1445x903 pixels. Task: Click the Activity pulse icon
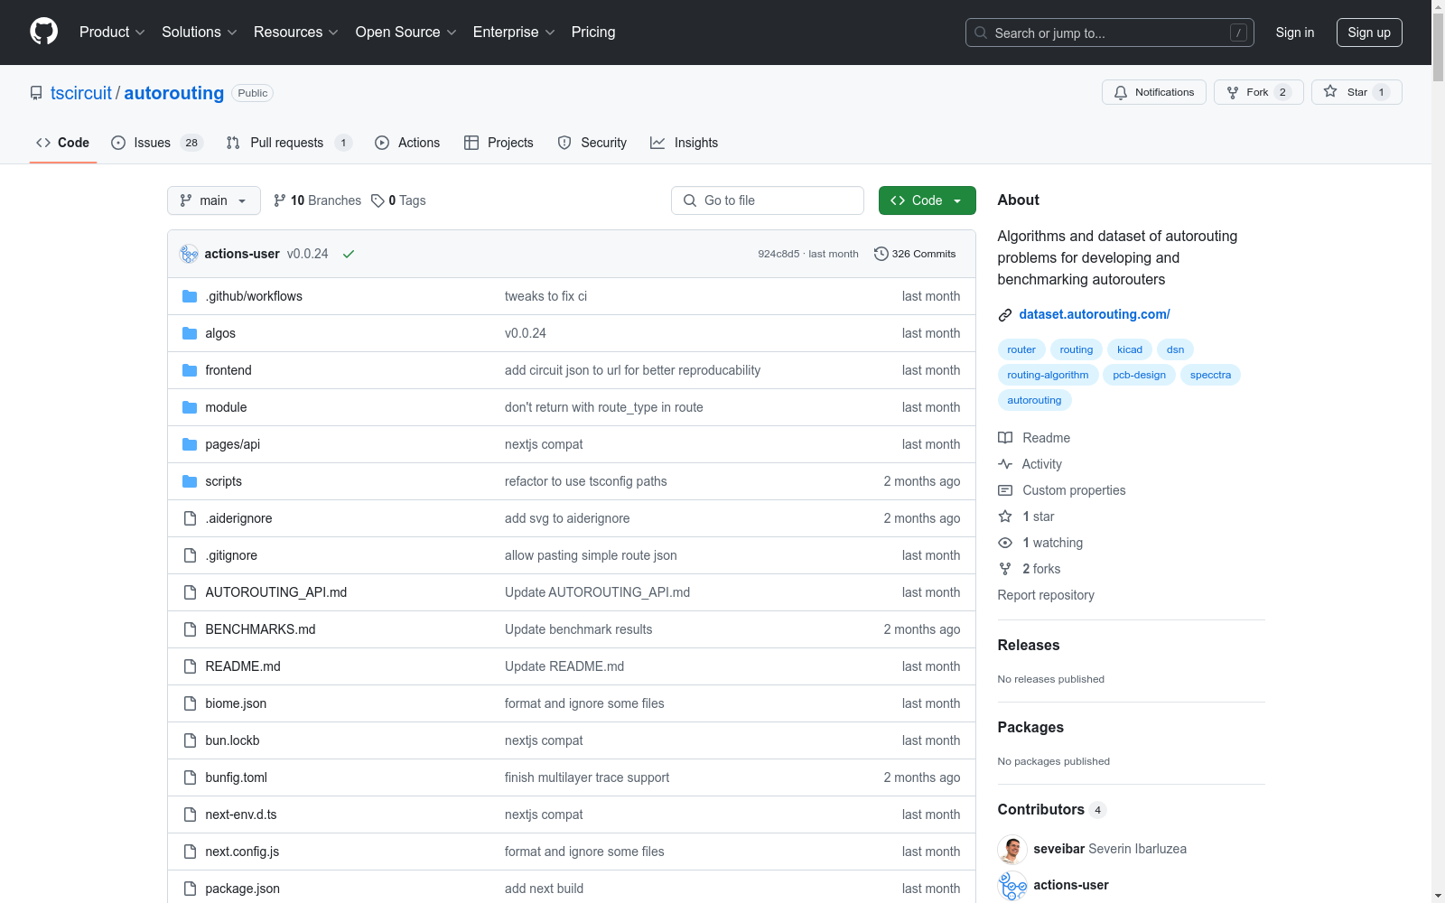coord(1005,464)
